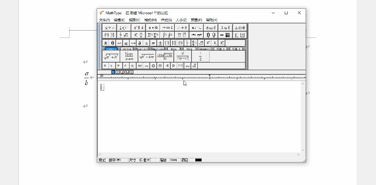Image resolution: width=376 pixels, height=185 pixels.
Task: Insert the limit as x approaches infinity expression
Action: pos(129,56)
